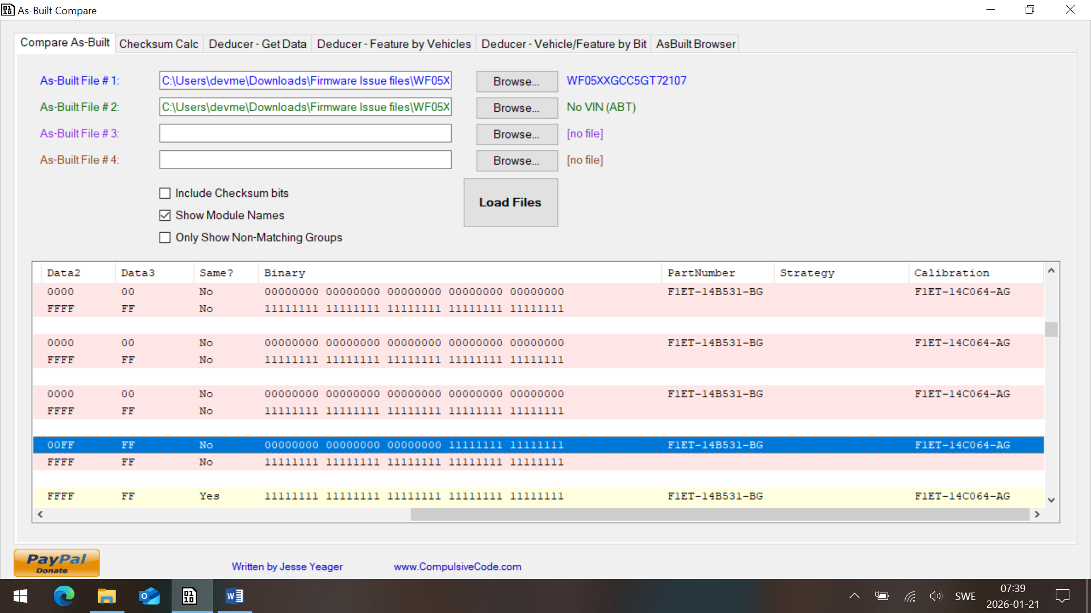Click the As-Built Compare taskbar icon

click(x=190, y=596)
